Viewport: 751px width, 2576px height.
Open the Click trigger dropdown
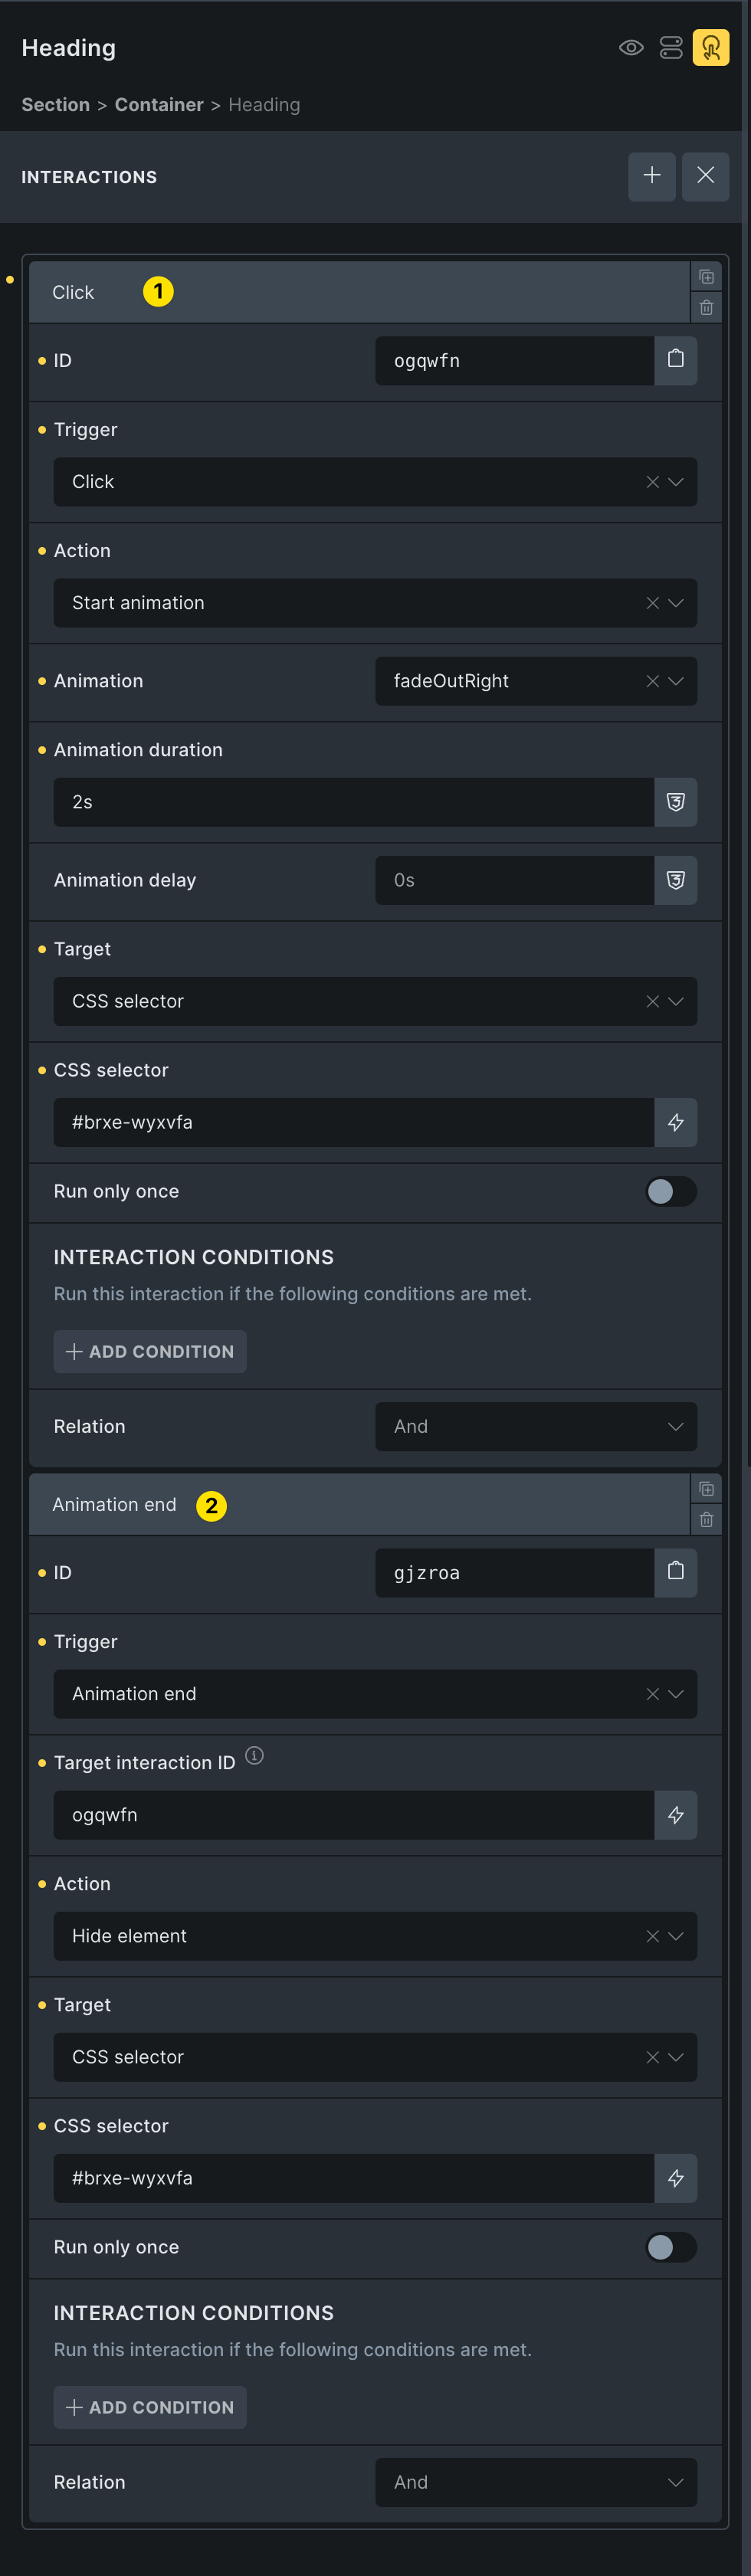coord(676,482)
